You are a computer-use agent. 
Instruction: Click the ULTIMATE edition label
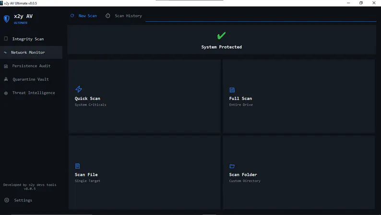tap(21, 23)
